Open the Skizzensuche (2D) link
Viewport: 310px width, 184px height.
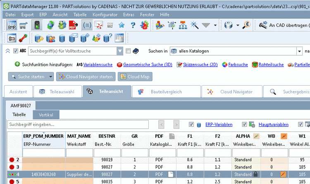[x=200, y=65]
